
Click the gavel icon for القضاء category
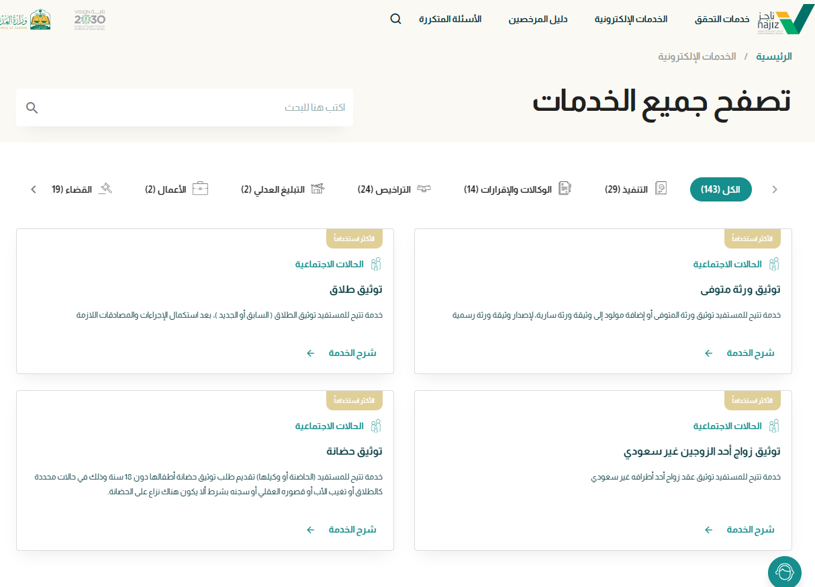click(x=104, y=189)
